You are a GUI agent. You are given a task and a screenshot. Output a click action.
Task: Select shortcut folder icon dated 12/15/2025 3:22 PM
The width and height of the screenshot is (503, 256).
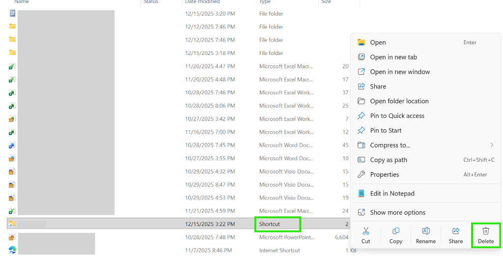12,224
